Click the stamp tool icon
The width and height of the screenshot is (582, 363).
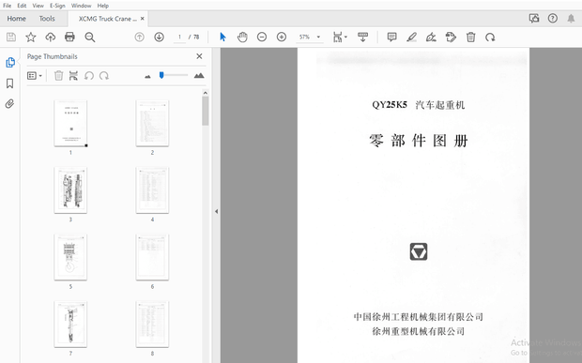tap(451, 38)
